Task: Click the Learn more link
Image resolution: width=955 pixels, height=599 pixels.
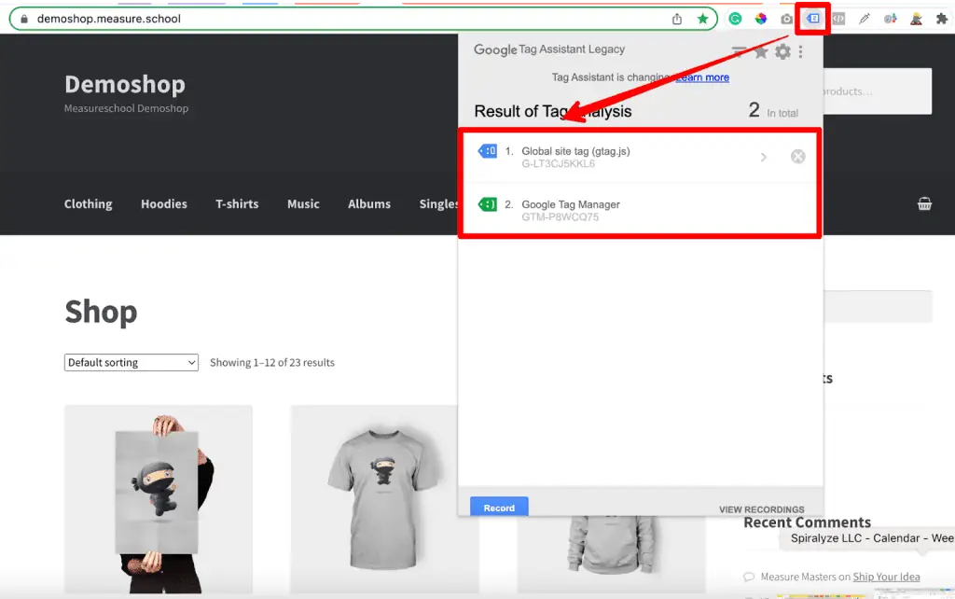Action: tap(702, 77)
